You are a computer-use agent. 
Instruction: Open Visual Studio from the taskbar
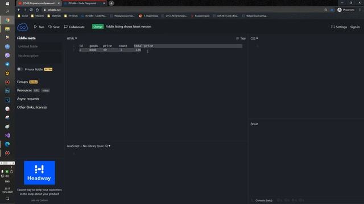tap(7, 135)
